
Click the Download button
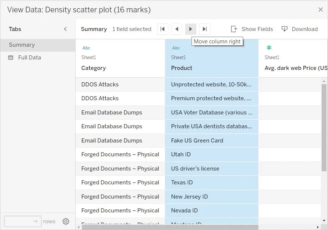click(300, 29)
